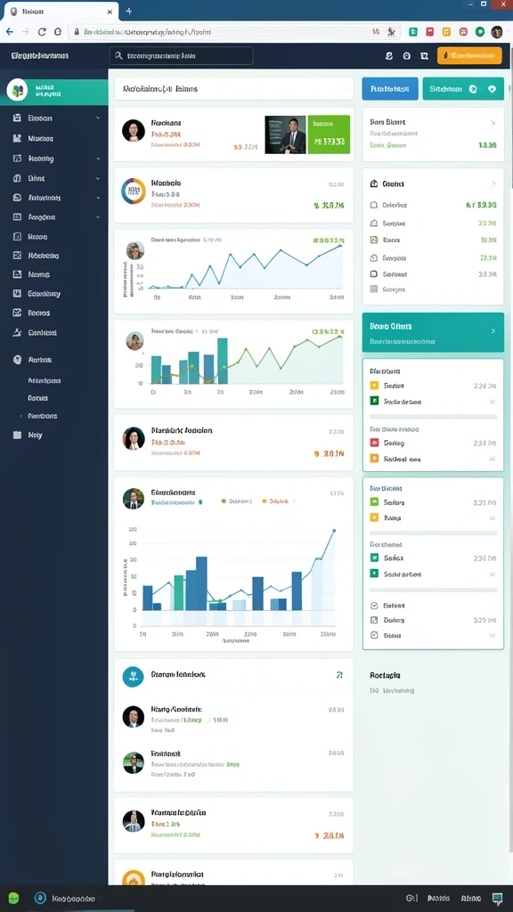Click the browser home icon beside reload

coord(58,32)
